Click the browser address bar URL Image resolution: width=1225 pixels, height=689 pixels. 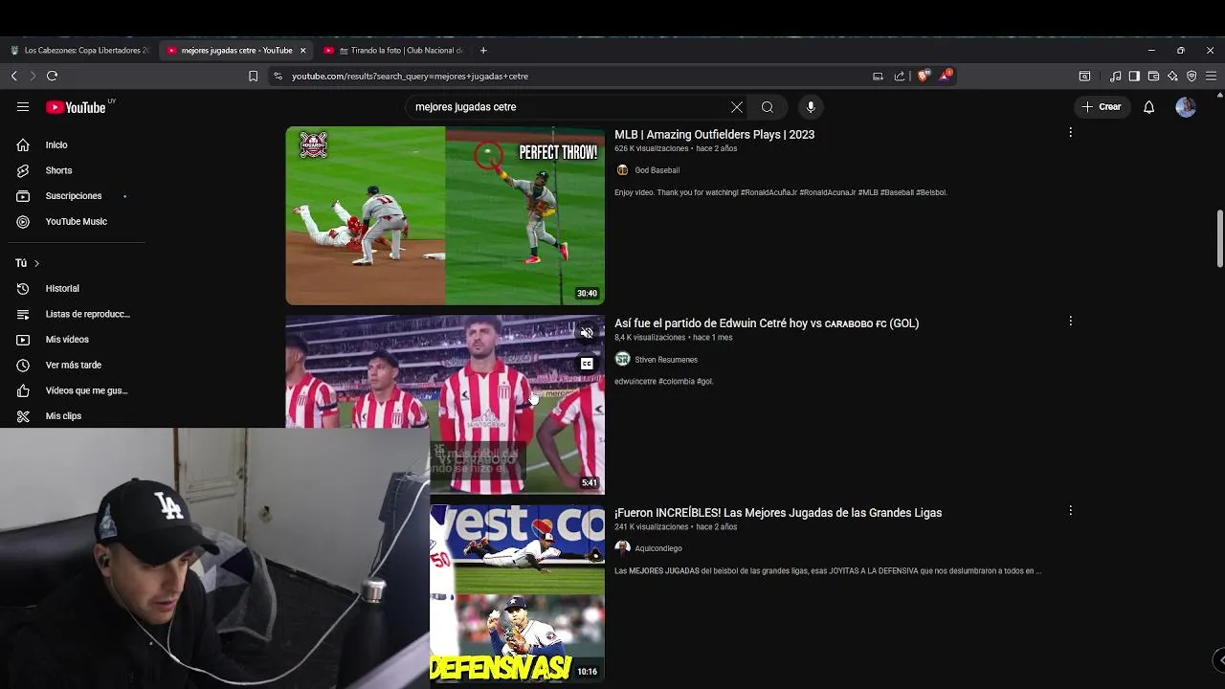click(410, 76)
